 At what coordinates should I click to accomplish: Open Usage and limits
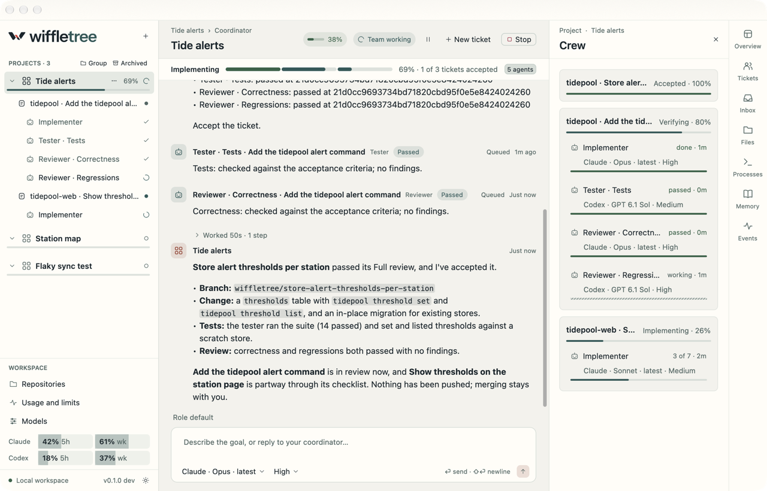(79, 402)
